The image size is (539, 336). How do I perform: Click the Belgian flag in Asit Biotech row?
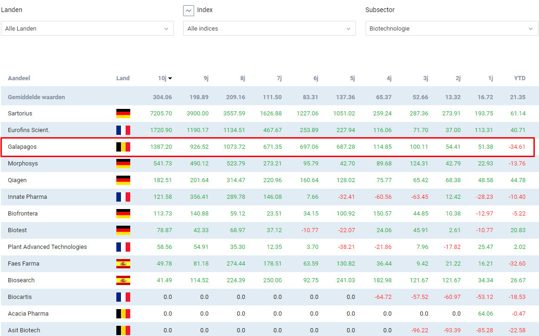(x=123, y=330)
